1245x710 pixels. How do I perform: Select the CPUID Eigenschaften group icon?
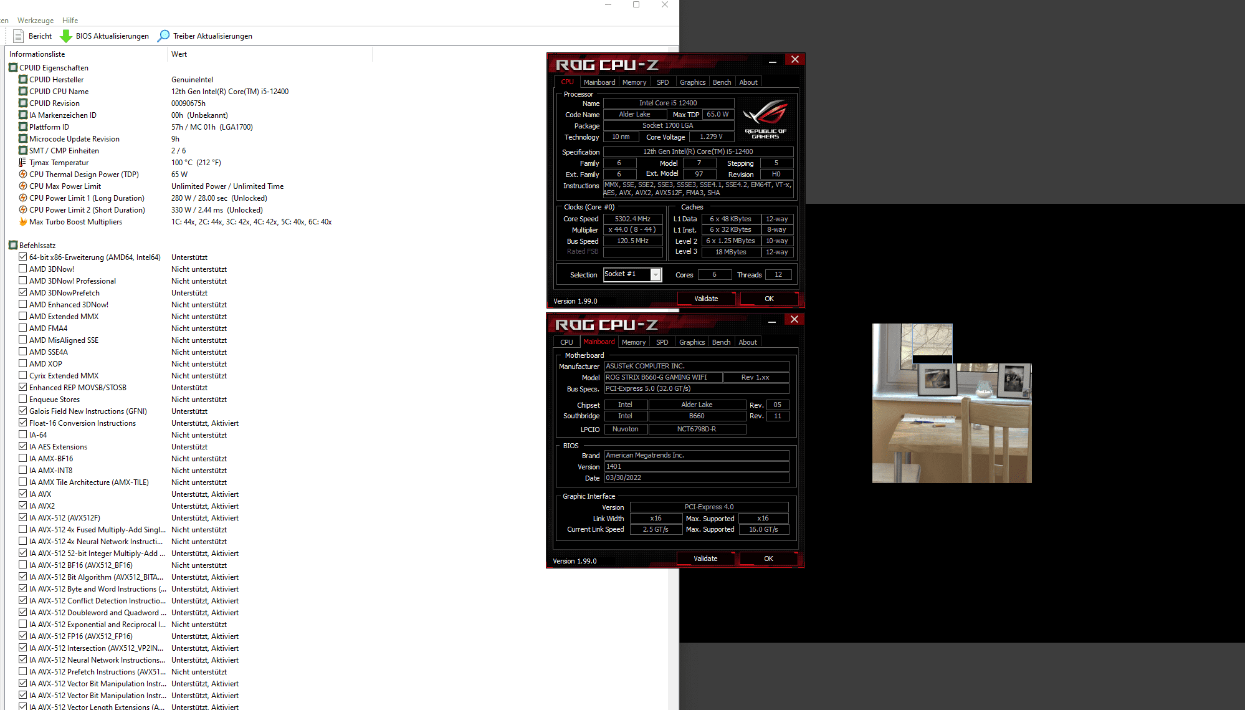[x=13, y=67]
